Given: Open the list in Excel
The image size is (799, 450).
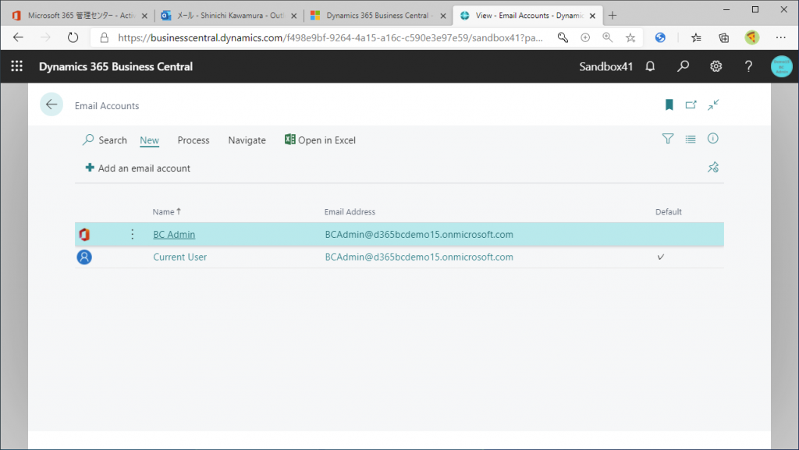Looking at the screenshot, I should (x=320, y=140).
